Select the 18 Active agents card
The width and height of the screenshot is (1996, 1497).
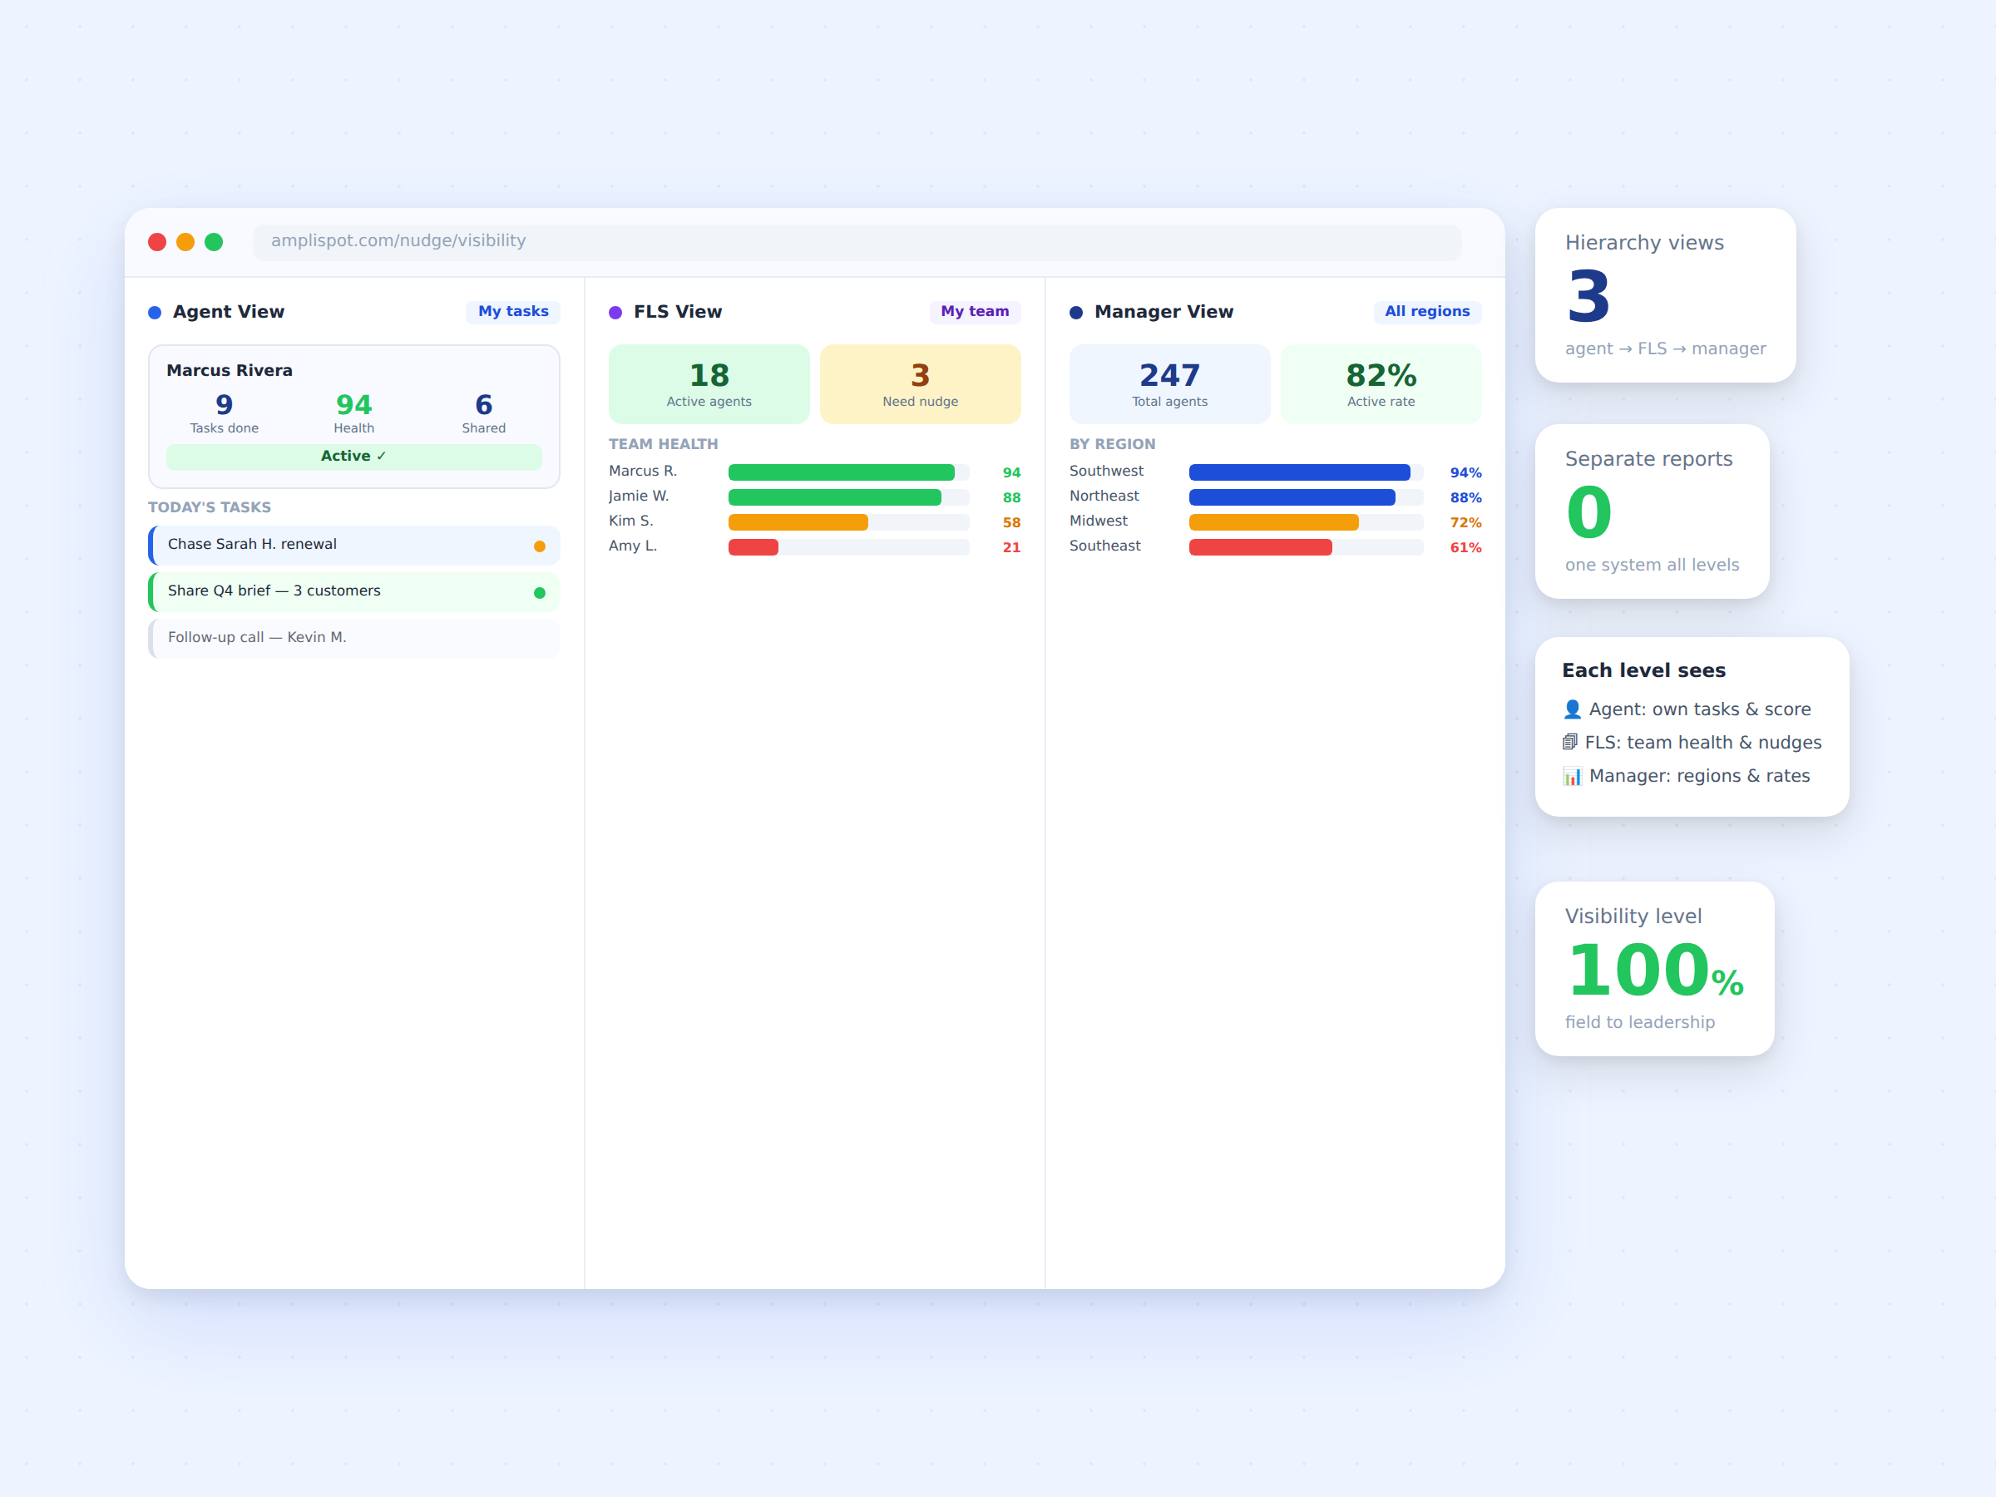pyautogui.click(x=709, y=383)
